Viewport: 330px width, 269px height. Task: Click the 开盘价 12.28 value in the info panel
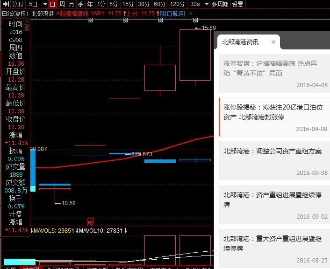[x=16, y=80]
